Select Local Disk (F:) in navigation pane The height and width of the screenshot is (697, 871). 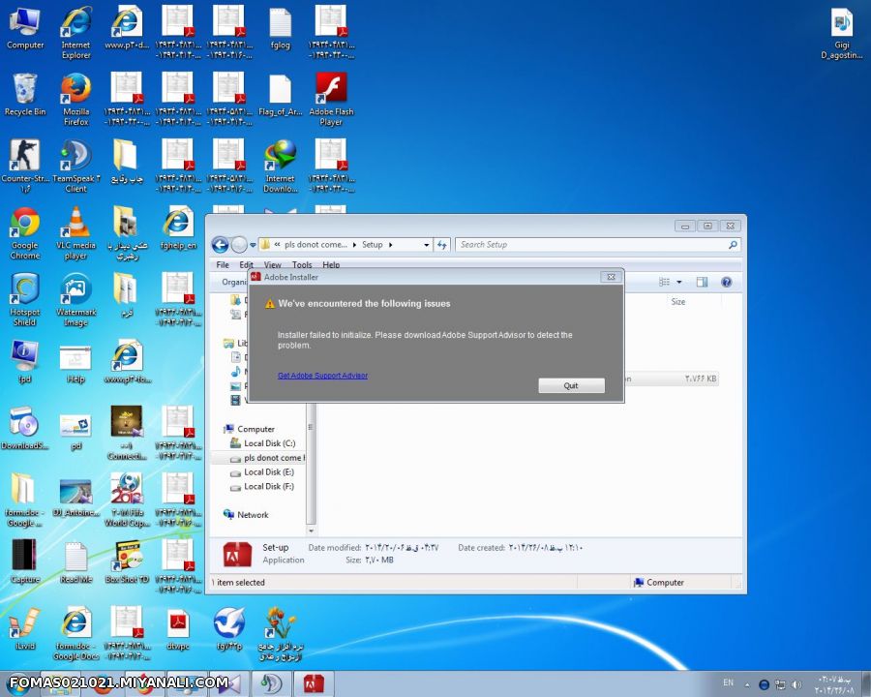268,486
